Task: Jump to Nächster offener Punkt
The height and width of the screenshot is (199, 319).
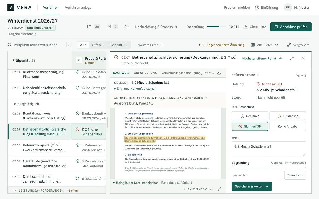Action: pyautogui.click(x=262, y=58)
